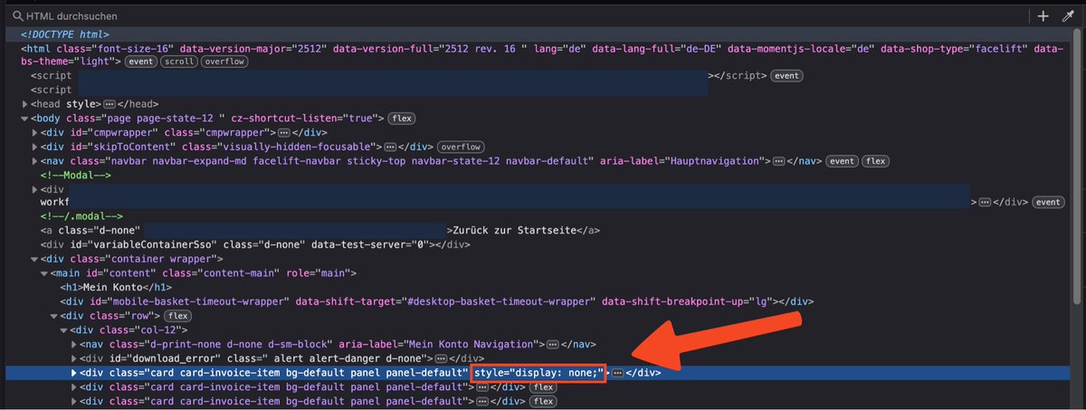Viewport: 1086px width, 410px height.
Task: Click the role="main" attribute on main
Action: tap(317, 273)
